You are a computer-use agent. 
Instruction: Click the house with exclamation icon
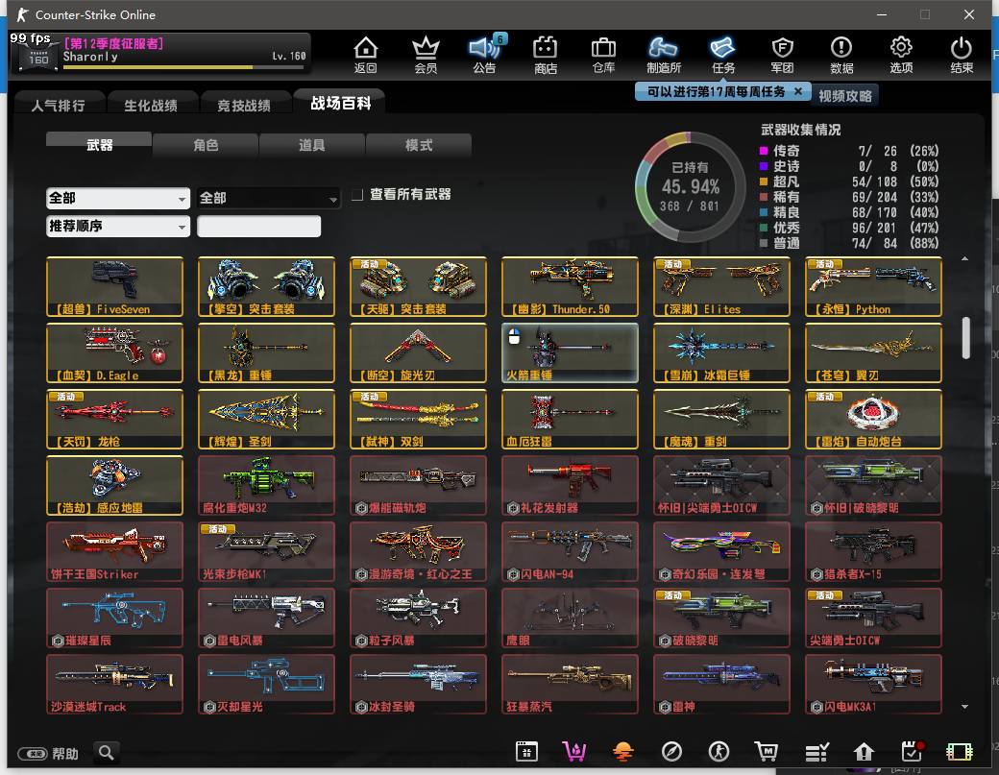click(x=864, y=752)
